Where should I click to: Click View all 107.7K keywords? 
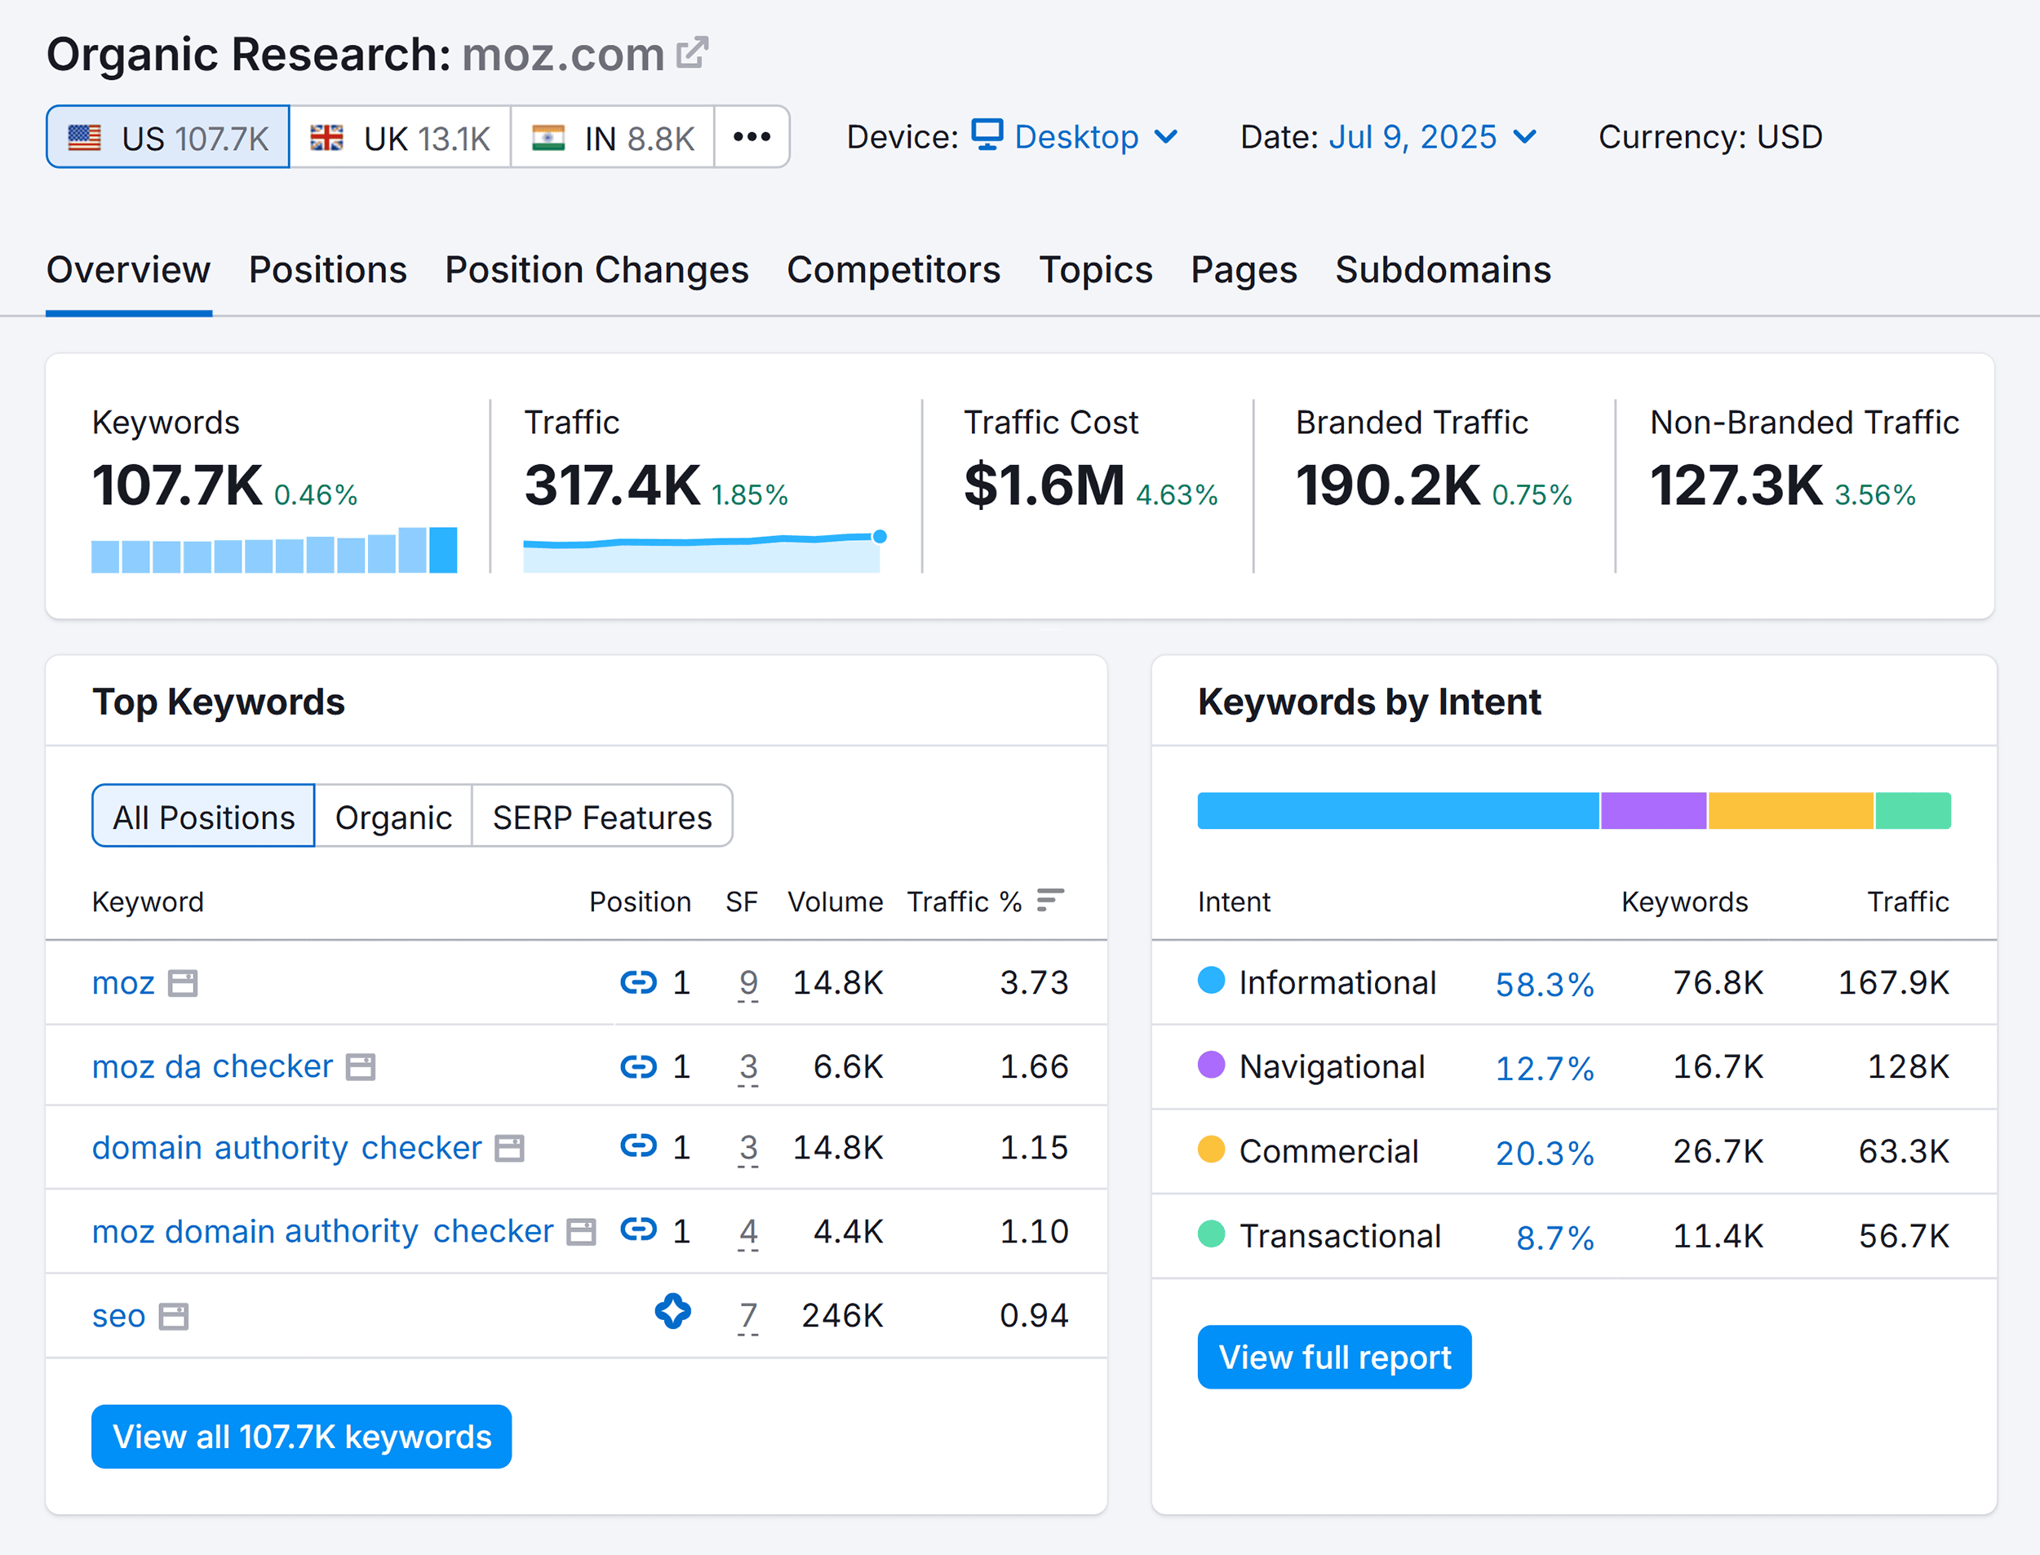[301, 1436]
